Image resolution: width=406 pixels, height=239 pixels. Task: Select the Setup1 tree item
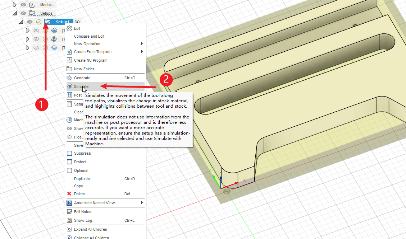tap(62, 22)
